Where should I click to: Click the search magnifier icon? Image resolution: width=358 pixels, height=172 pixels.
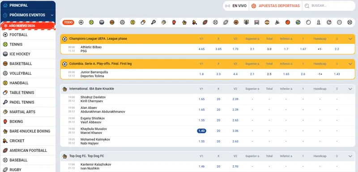(307, 6)
